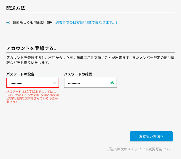Click the パスワードの設定 field label

click(x=20, y=74)
